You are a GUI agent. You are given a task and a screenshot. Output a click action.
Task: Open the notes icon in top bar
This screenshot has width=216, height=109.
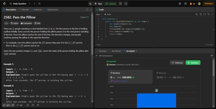click(x=126, y=3)
